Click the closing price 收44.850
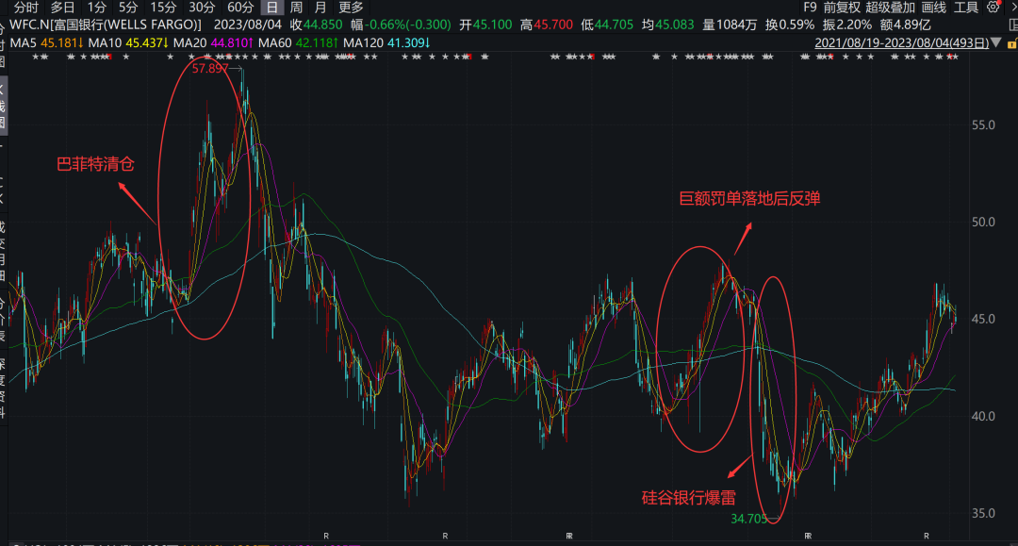The height and width of the screenshot is (546, 1018). pyautogui.click(x=316, y=25)
